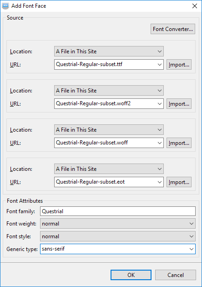Import a file for the .eot source
Screen dimensions: 202x287
pyautogui.click(x=179, y=182)
